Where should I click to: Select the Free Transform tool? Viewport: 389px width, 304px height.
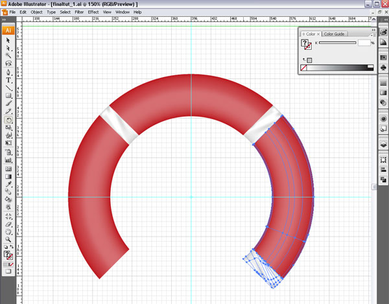(x=8, y=143)
